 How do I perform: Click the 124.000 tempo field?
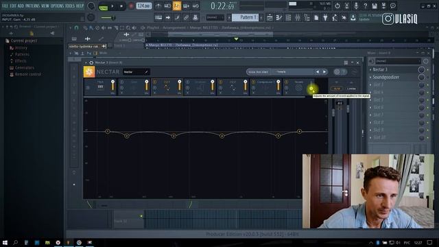point(144,6)
